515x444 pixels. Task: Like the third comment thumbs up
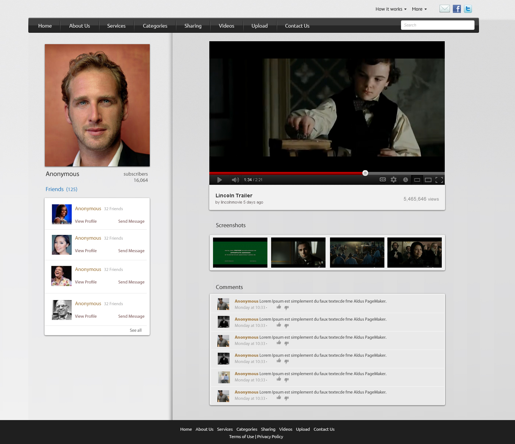279,343
